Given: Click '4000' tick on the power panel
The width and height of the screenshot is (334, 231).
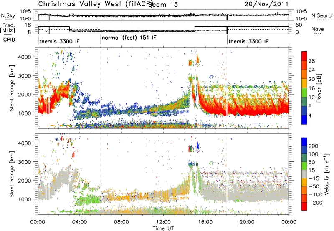Looking at the screenshot, I should point(24,57).
